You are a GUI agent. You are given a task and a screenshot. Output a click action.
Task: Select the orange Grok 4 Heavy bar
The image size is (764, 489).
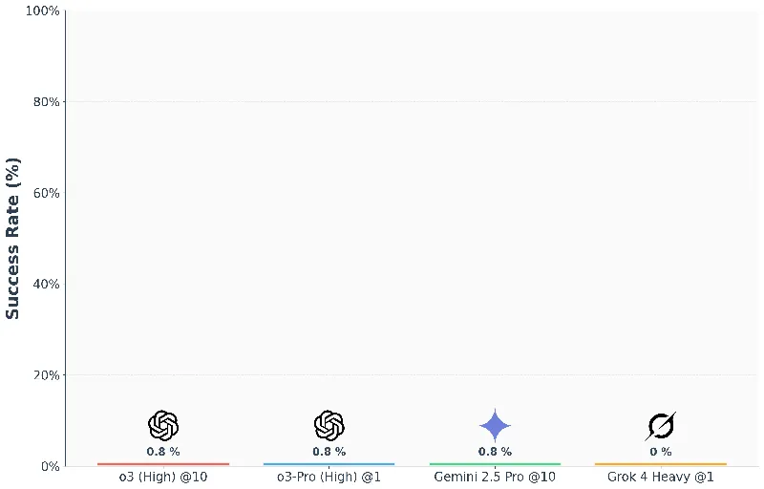point(661,464)
